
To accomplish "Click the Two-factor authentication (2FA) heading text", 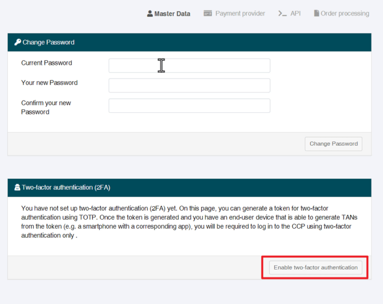I will (x=66, y=188).
